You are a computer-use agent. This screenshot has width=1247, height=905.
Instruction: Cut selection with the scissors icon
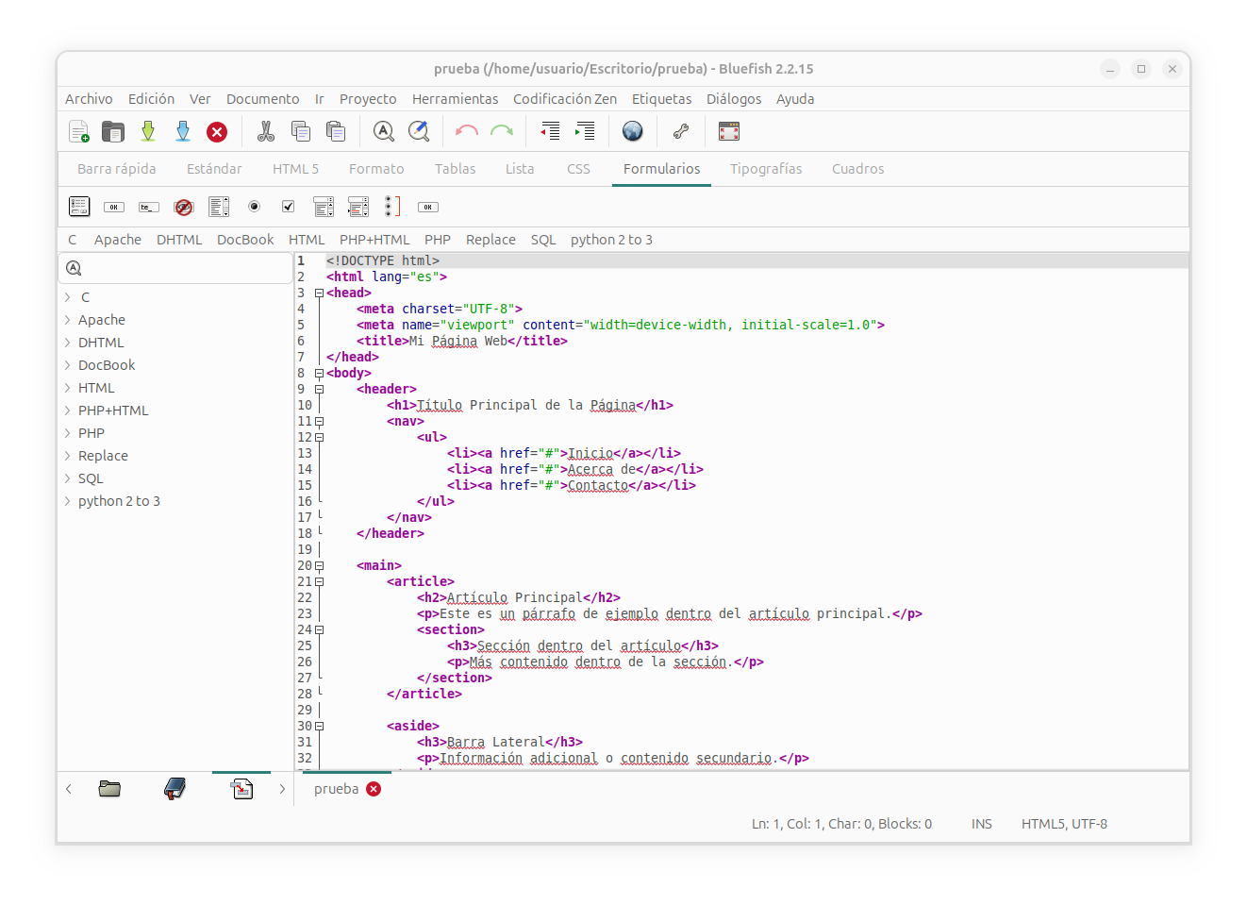point(266,131)
